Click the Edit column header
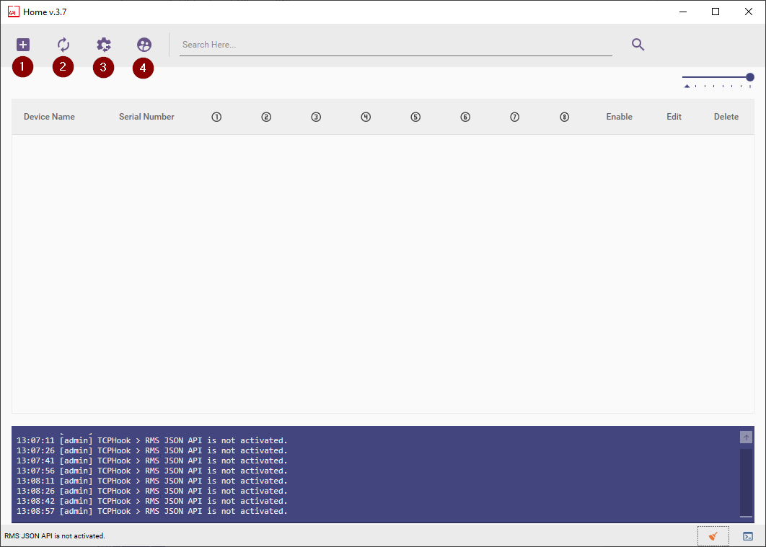The width and height of the screenshot is (766, 547). pos(674,117)
